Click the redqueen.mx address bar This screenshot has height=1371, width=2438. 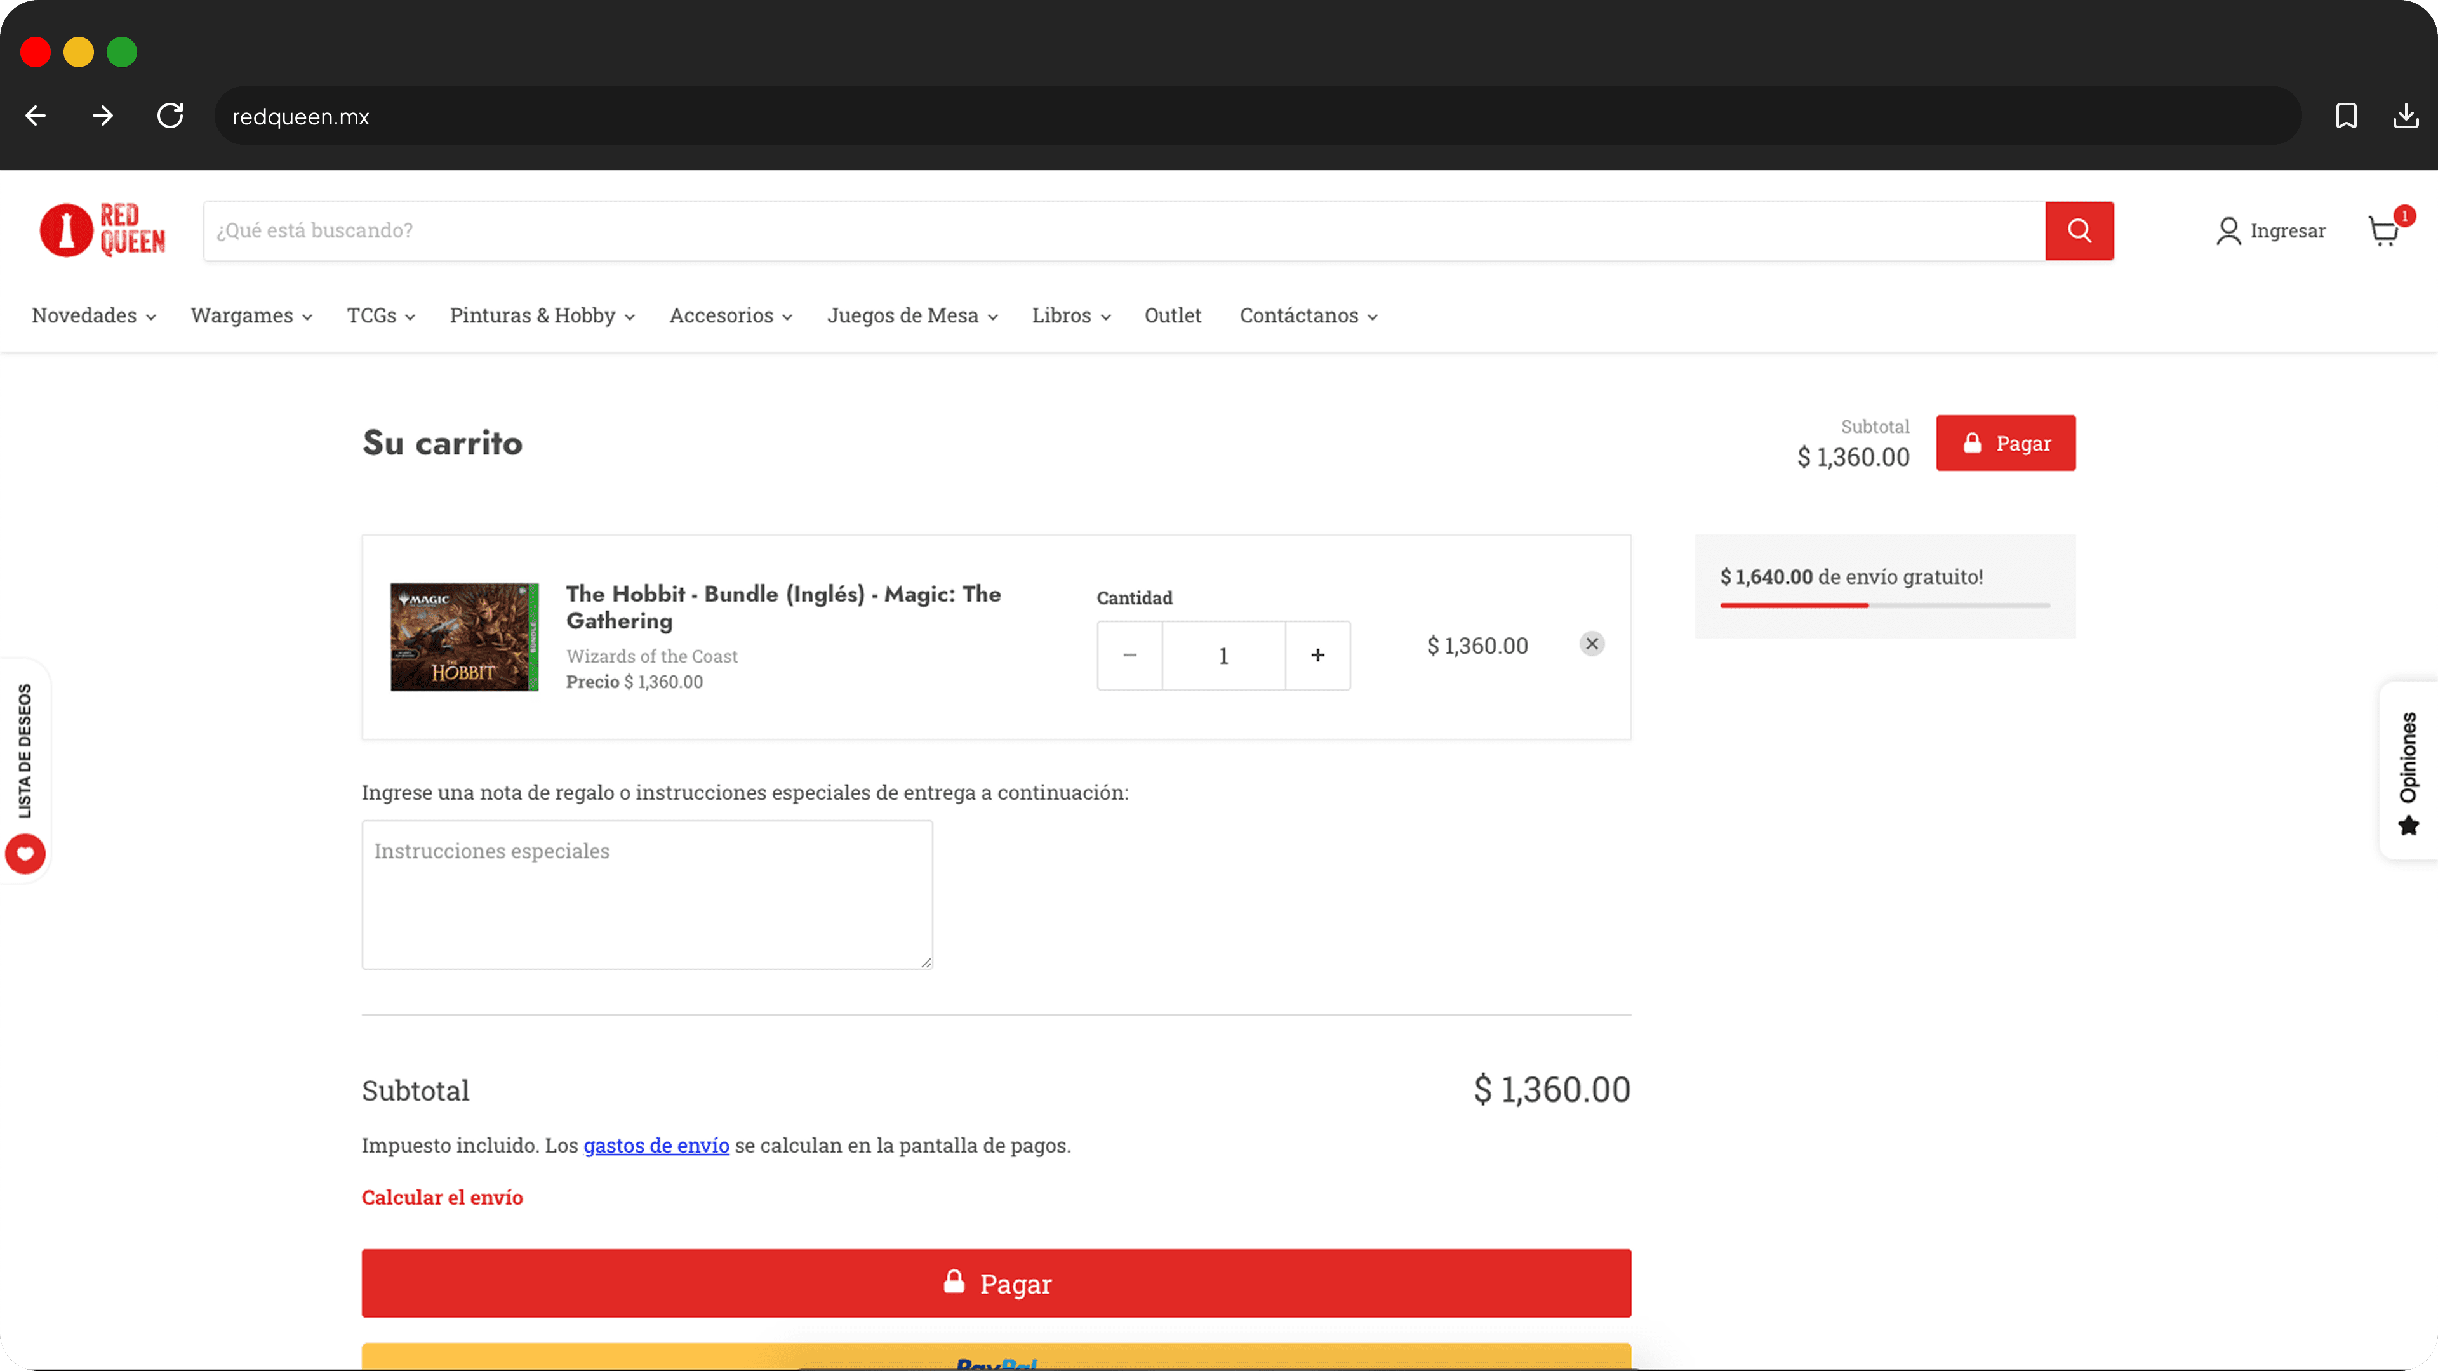coord(1258,116)
